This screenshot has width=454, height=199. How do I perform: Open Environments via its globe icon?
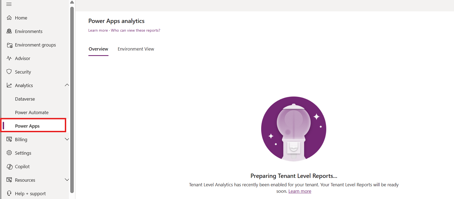coord(9,31)
